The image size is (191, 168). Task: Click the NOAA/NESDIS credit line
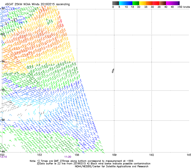[112, 166]
